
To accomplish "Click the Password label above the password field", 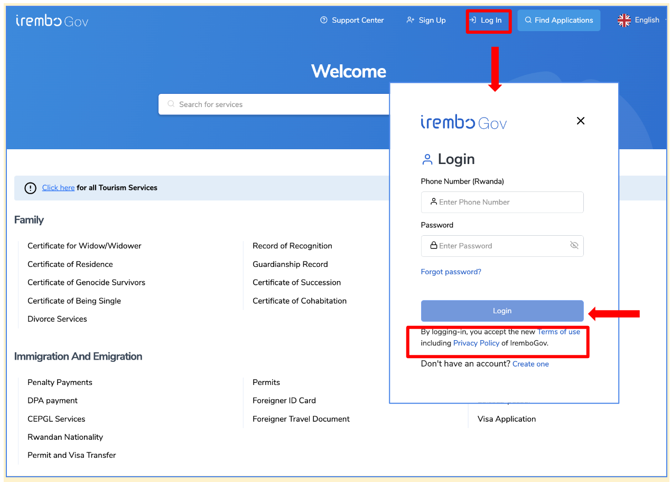I will pos(437,225).
